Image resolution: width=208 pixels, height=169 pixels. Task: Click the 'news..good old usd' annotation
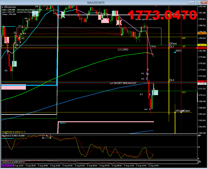coord(146,19)
